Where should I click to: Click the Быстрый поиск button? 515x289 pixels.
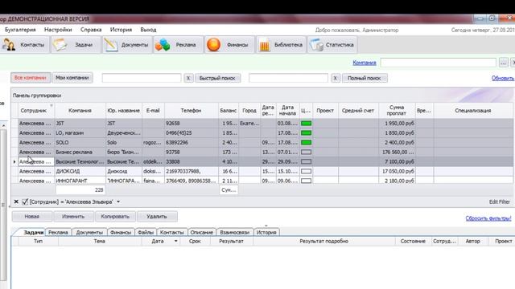click(x=217, y=79)
